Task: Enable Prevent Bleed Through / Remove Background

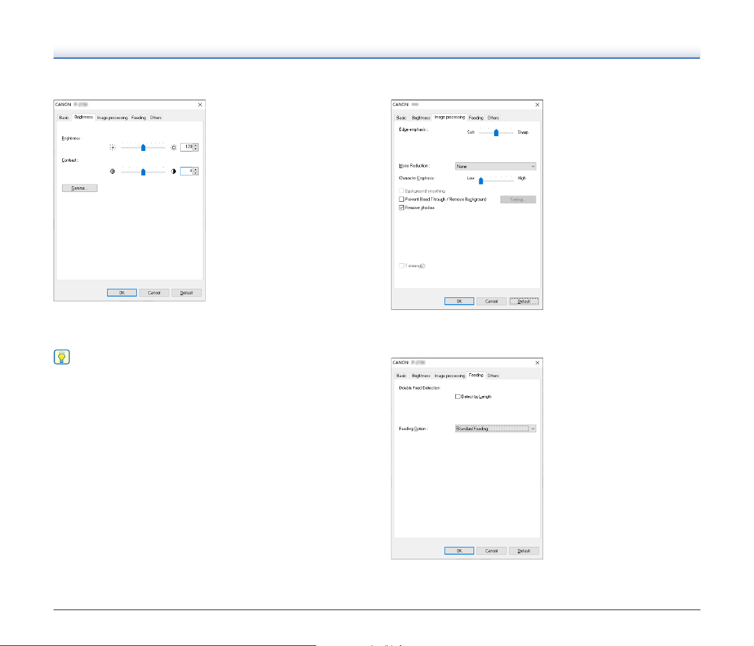Action: pyautogui.click(x=402, y=199)
